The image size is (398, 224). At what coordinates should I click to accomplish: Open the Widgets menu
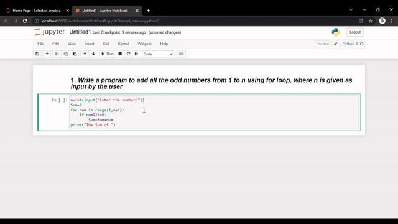coord(144,44)
